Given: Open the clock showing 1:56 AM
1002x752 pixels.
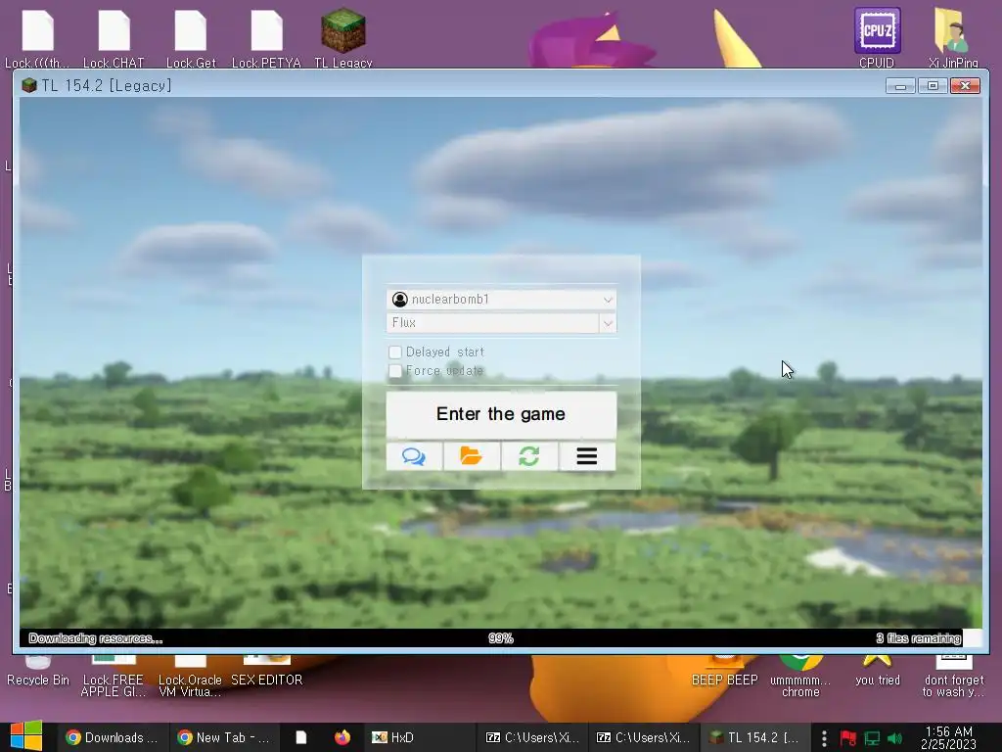Looking at the screenshot, I should [949, 737].
